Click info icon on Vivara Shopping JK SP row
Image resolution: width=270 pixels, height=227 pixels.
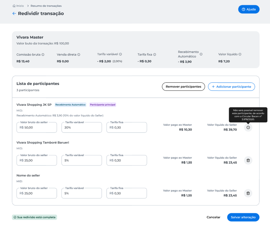[x=248, y=127]
